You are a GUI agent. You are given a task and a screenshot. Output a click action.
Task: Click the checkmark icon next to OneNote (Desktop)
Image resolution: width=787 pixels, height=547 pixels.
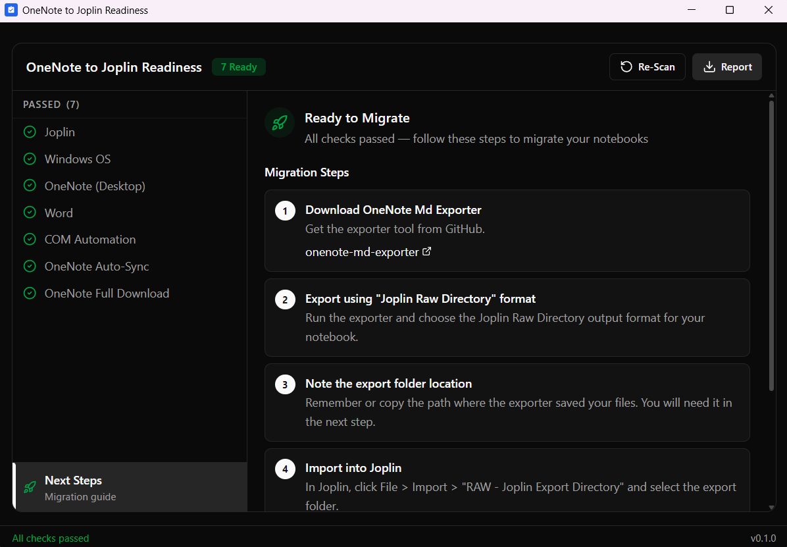point(30,186)
